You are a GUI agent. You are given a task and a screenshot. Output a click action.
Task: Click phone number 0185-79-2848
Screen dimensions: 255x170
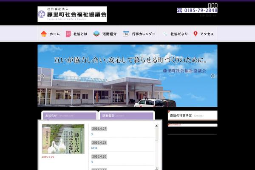(x=201, y=10)
